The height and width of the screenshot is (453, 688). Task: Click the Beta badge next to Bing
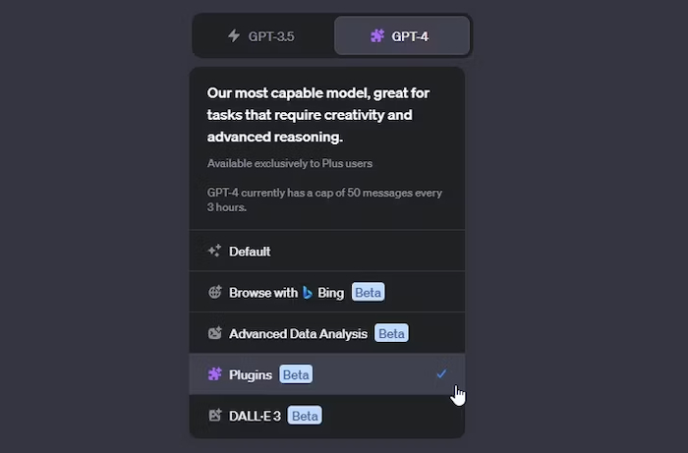tap(369, 292)
